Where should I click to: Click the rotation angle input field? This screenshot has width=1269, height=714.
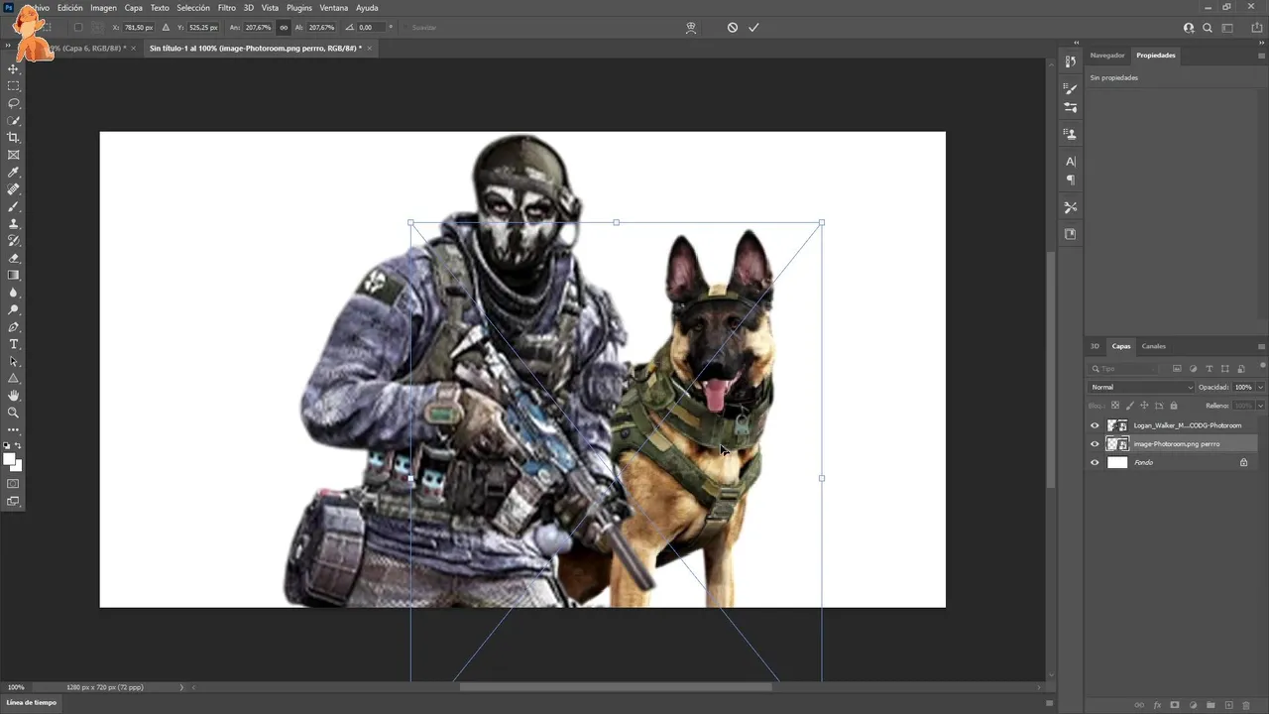[372, 28]
